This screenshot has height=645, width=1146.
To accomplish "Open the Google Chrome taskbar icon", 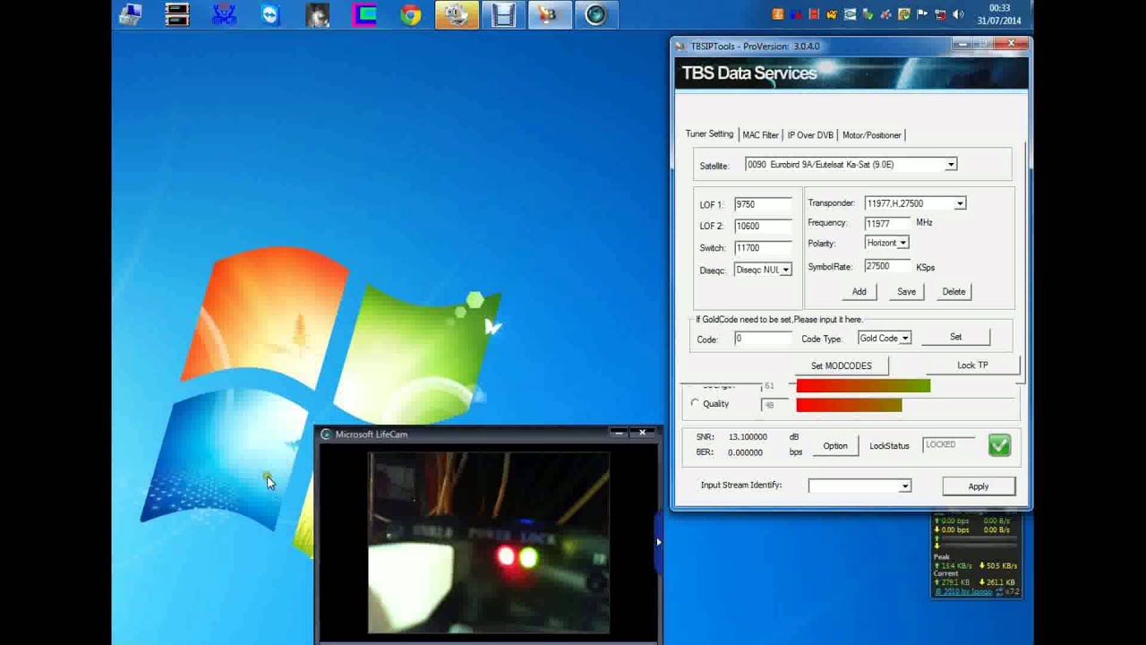I will (x=410, y=15).
